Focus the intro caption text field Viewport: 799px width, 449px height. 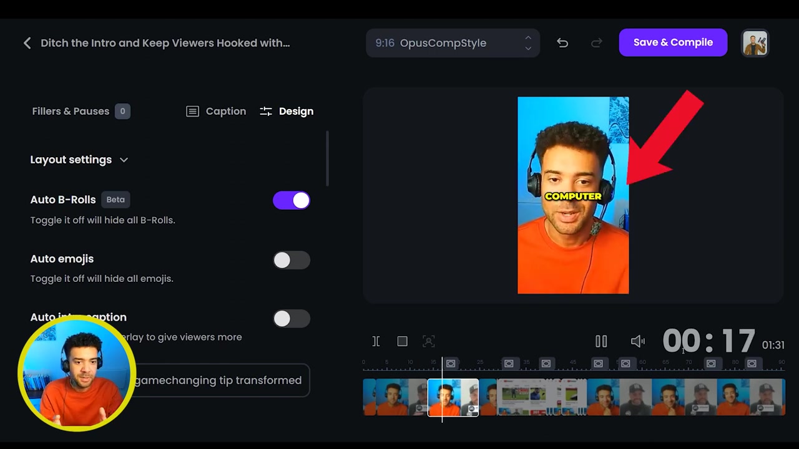(x=218, y=380)
